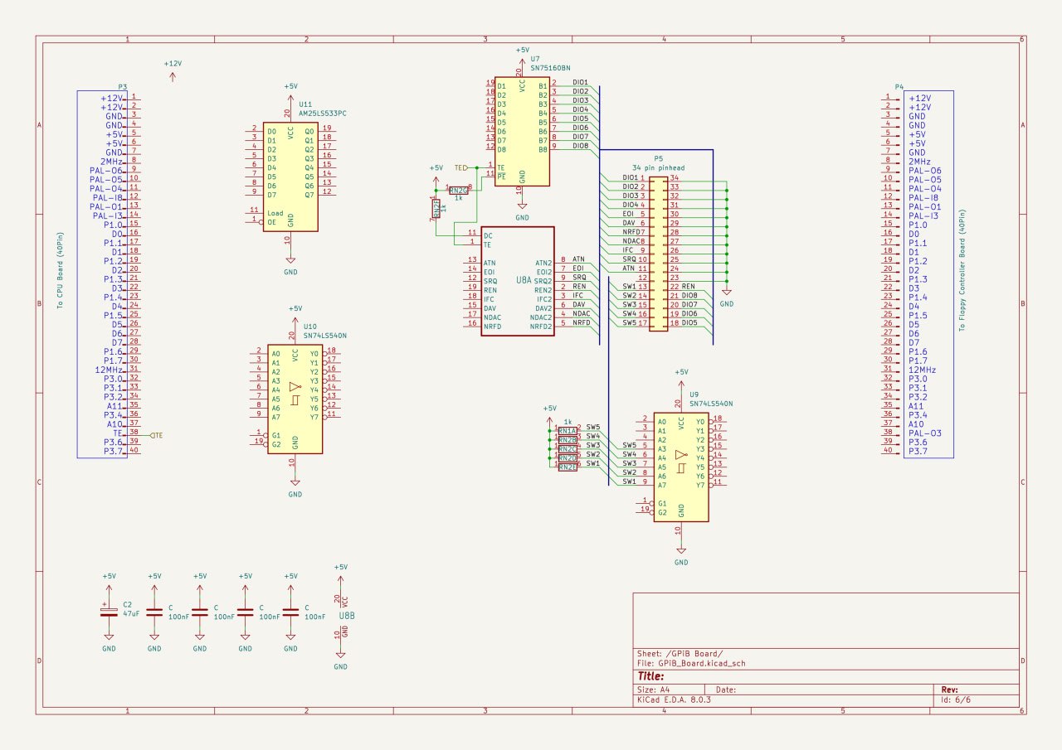Select the P3 CPU board connector body

pos(100,273)
